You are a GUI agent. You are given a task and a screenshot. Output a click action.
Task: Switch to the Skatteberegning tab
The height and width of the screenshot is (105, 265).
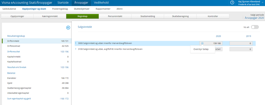180,16
